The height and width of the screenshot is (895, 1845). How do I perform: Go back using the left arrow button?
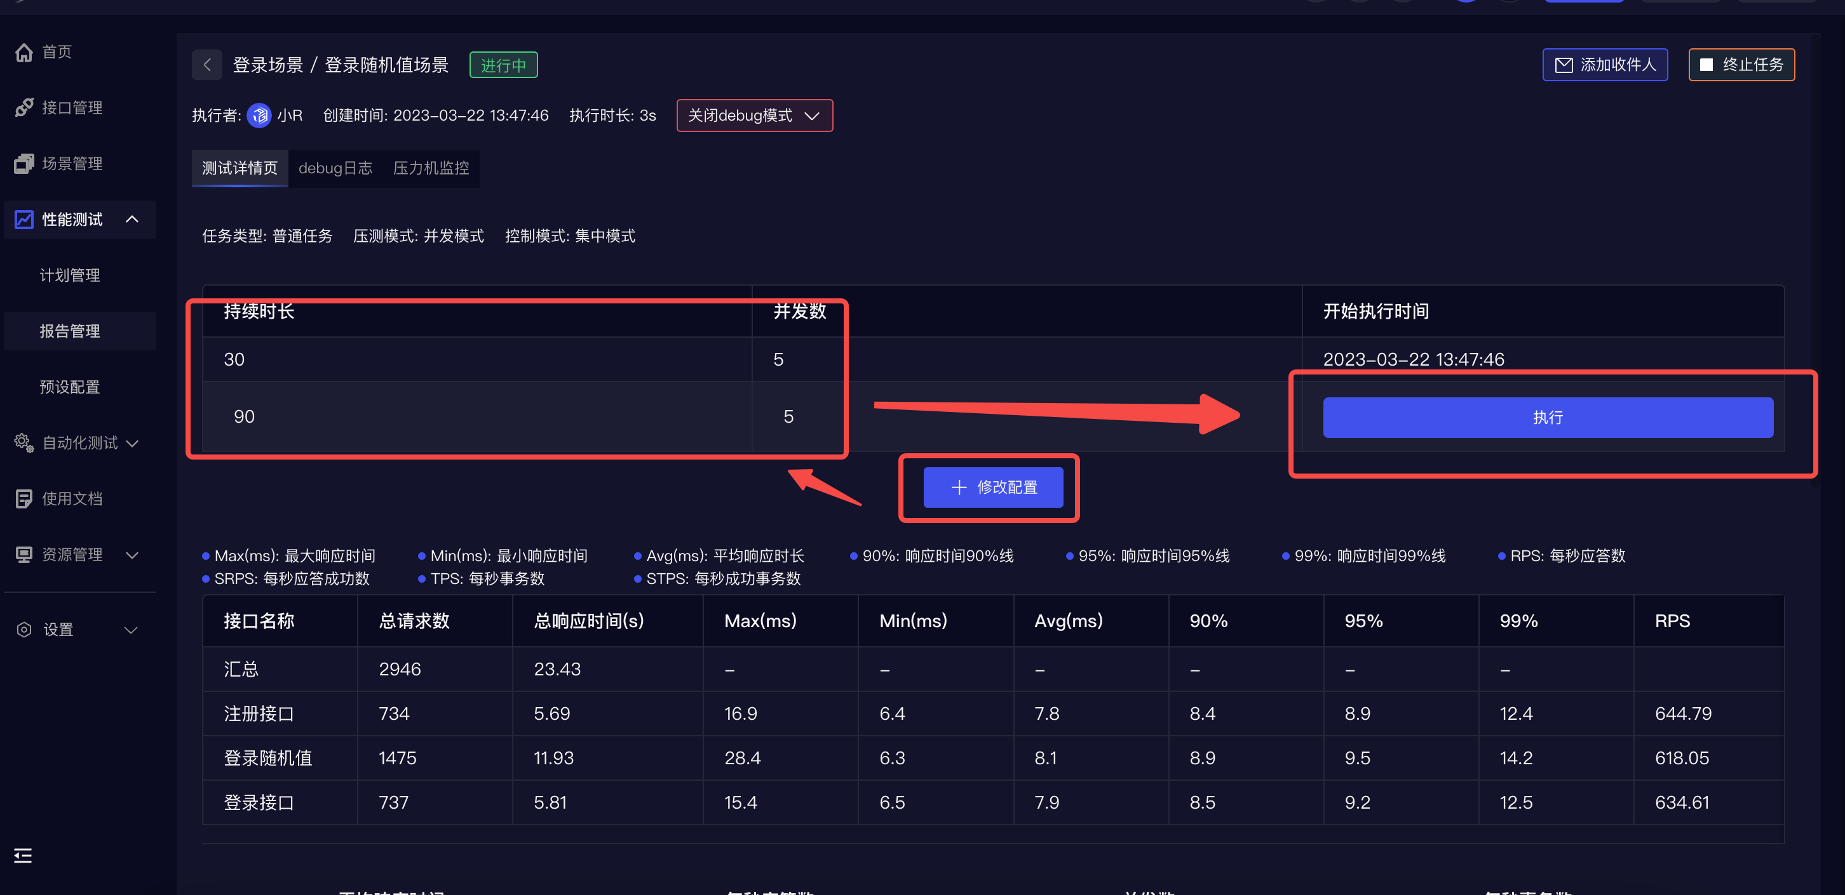click(x=207, y=65)
